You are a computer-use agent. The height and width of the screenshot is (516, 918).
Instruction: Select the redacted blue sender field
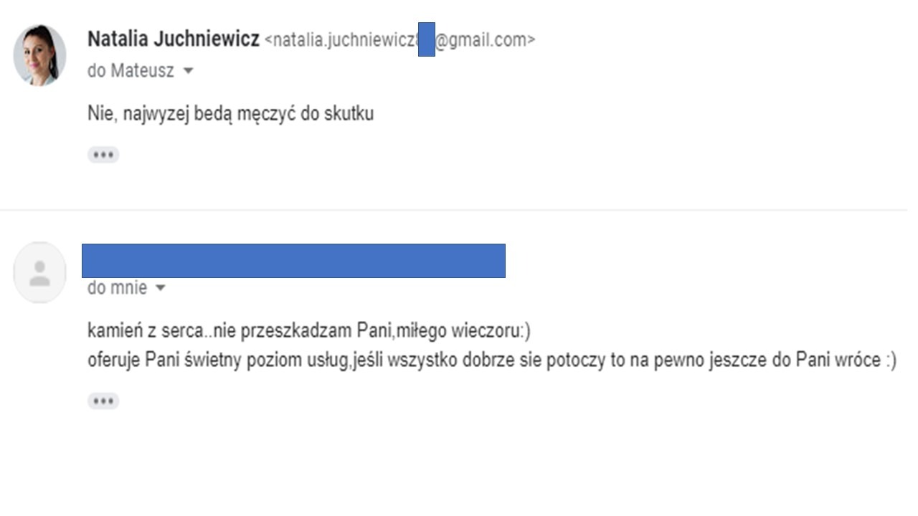[294, 260]
